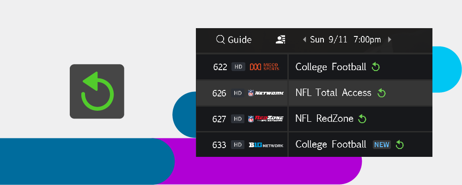Choose the NFL Network channel logo
This screenshot has width=462, height=185.
(x=266, y=93)
